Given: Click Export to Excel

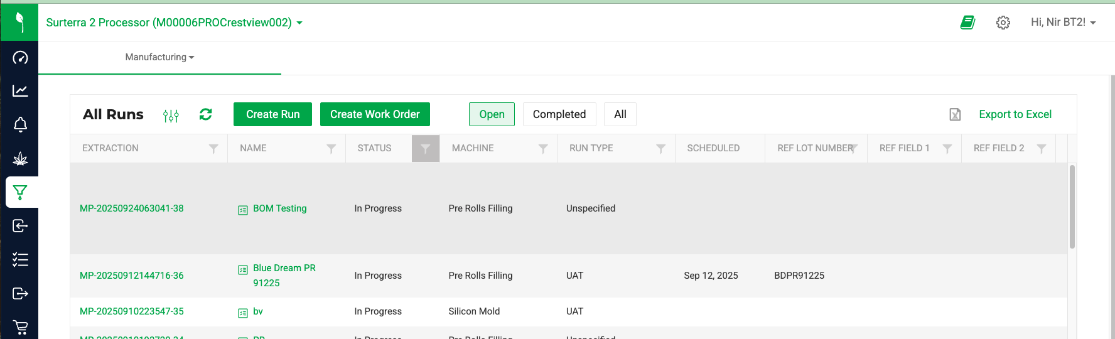Looking at the screenshot, I should point(1015,114).
